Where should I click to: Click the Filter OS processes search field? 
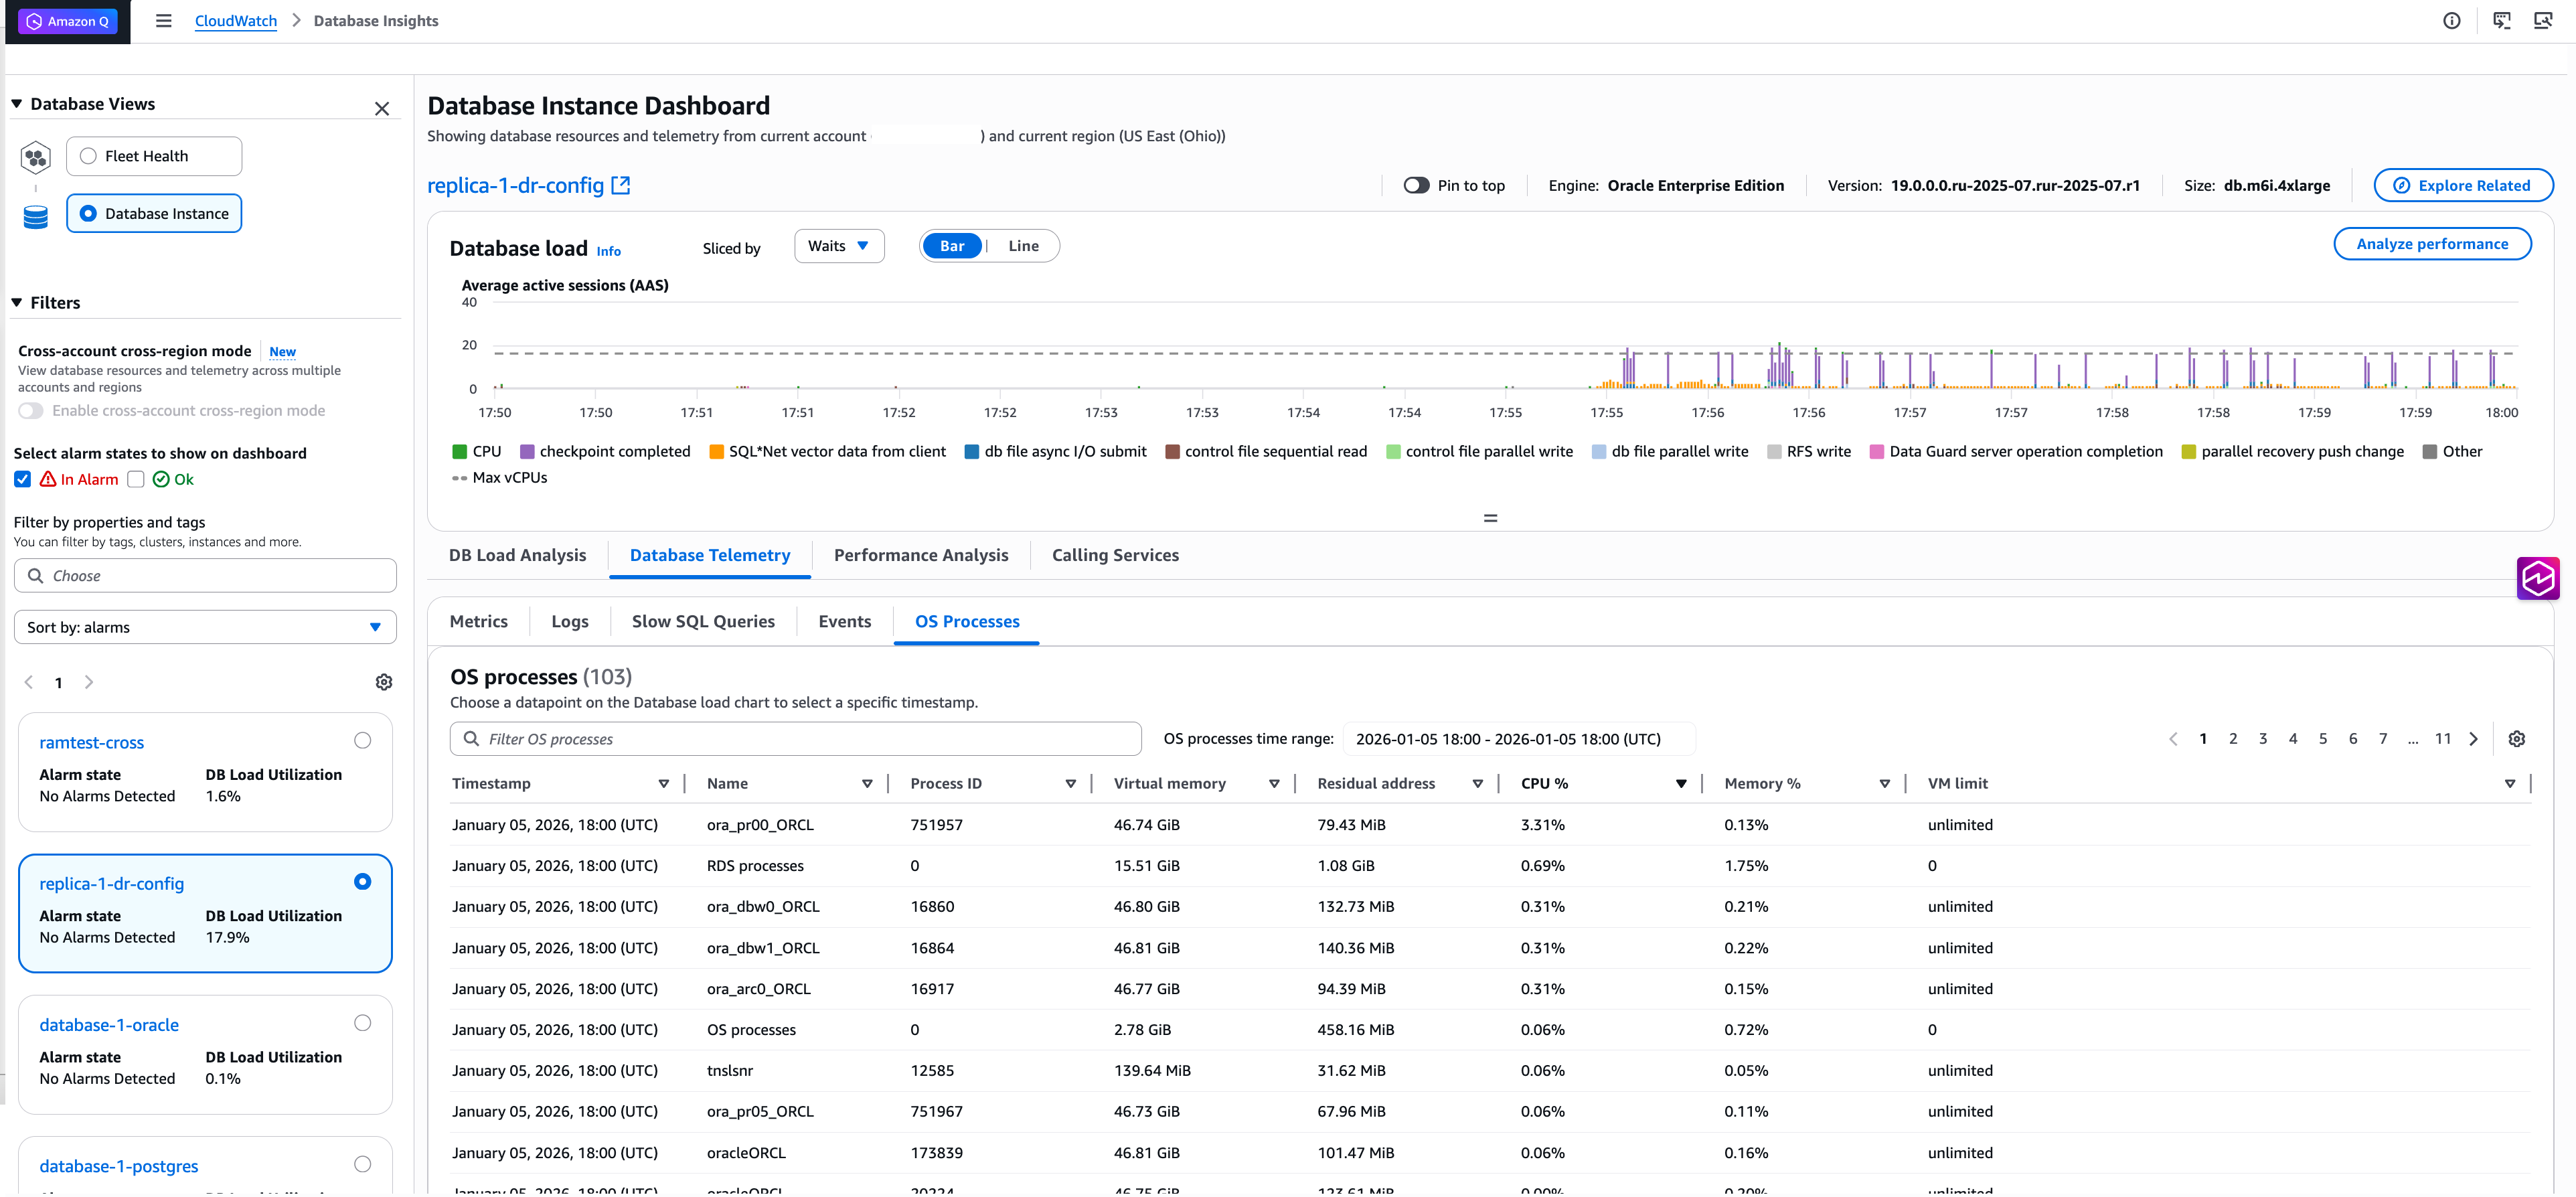coord(796,739)
